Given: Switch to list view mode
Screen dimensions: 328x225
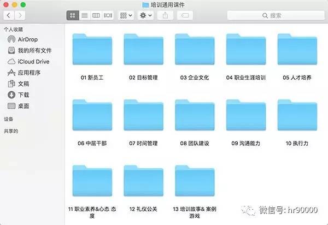Looking at the screenshot, I should 84,16.
